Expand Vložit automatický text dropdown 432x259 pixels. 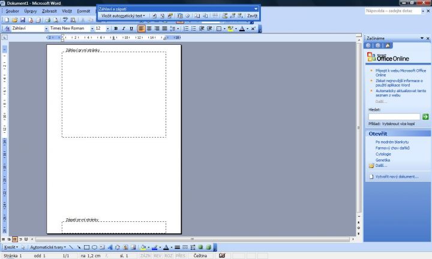click(123, 16)
